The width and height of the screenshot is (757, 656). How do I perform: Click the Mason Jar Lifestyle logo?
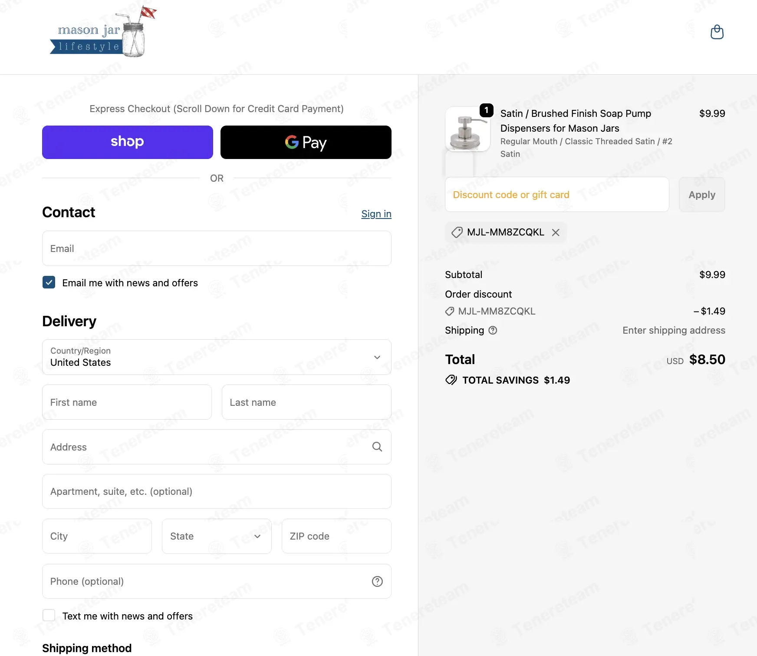pos(103,32)
